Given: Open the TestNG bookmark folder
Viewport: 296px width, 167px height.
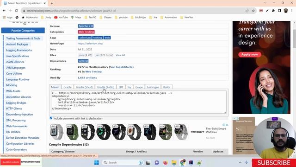Looking at the screenshot, I should 91,17.
